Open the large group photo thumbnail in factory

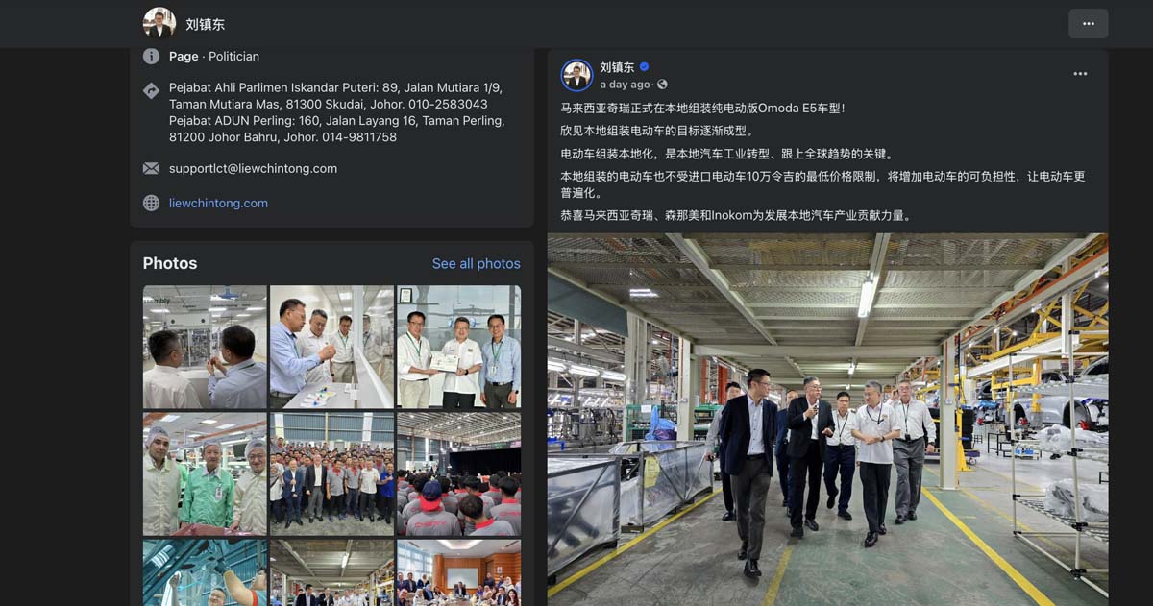point(331,473)
